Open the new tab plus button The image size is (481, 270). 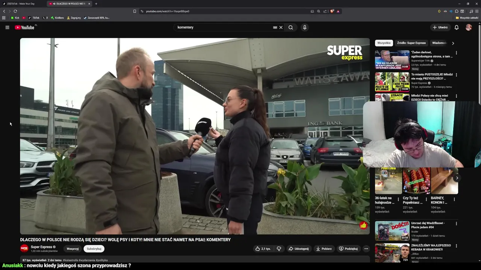point(96,4)
